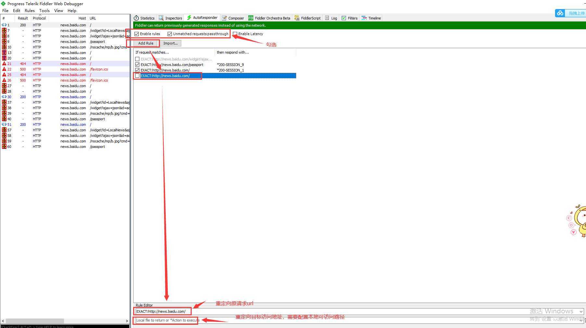Select session 21 warning icon
Viewport: 586px width, 328px height.
tap(4, 64)
